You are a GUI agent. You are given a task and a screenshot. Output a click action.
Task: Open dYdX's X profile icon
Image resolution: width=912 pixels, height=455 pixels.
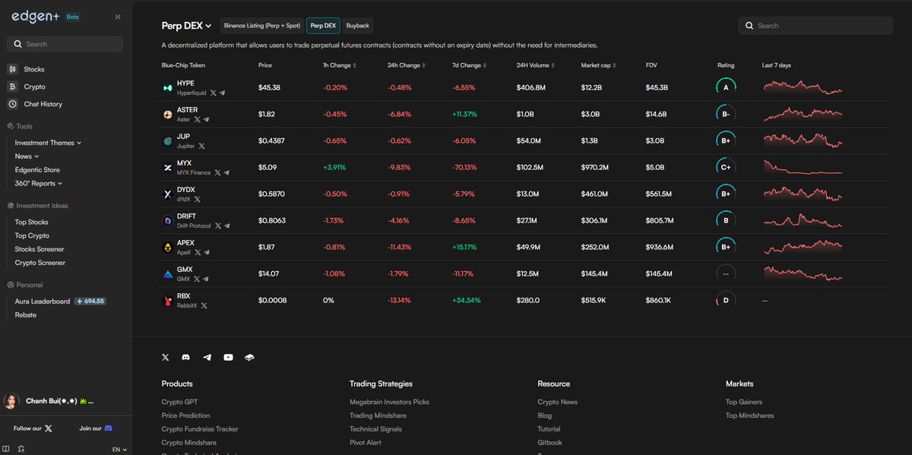197,199
